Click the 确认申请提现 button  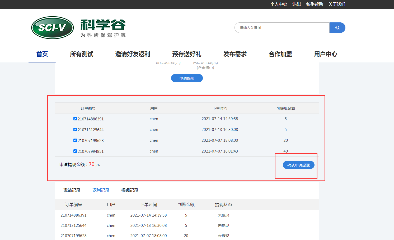[x=299, y=165]
